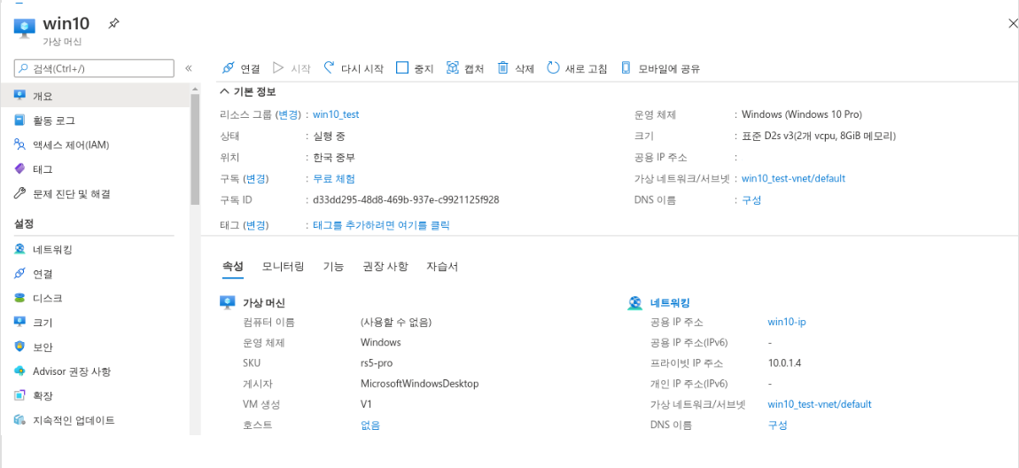Switch to the 권장 사항 tab

(385, 267)
